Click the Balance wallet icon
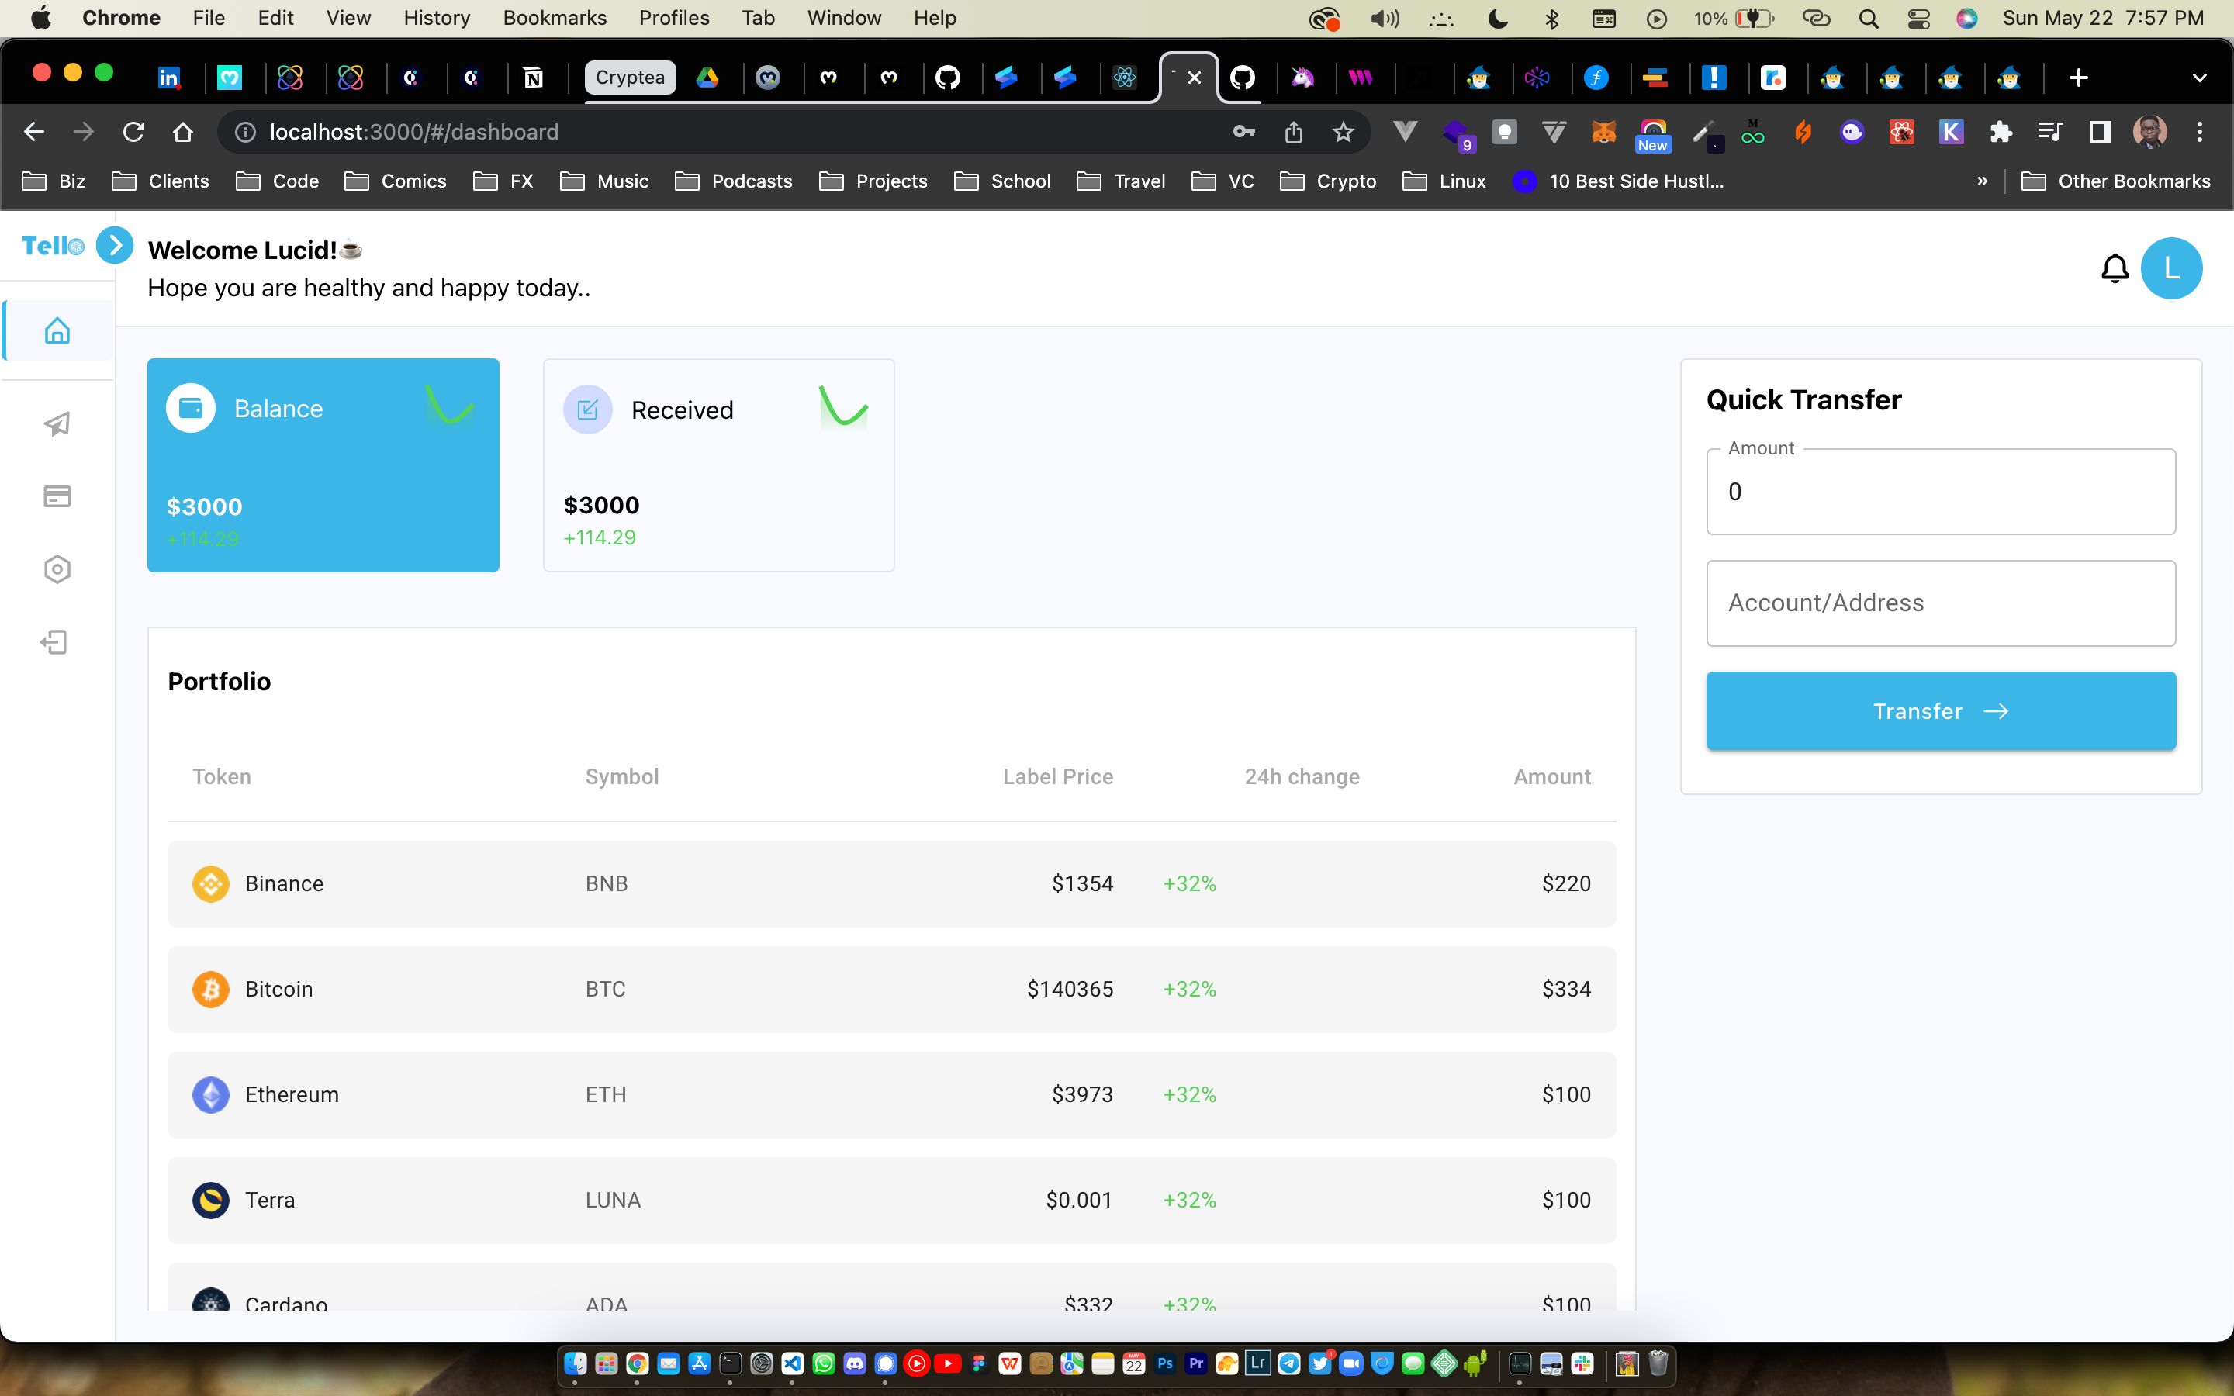The height and width of the screenshot is (1396, 2234). pos(191,408)
